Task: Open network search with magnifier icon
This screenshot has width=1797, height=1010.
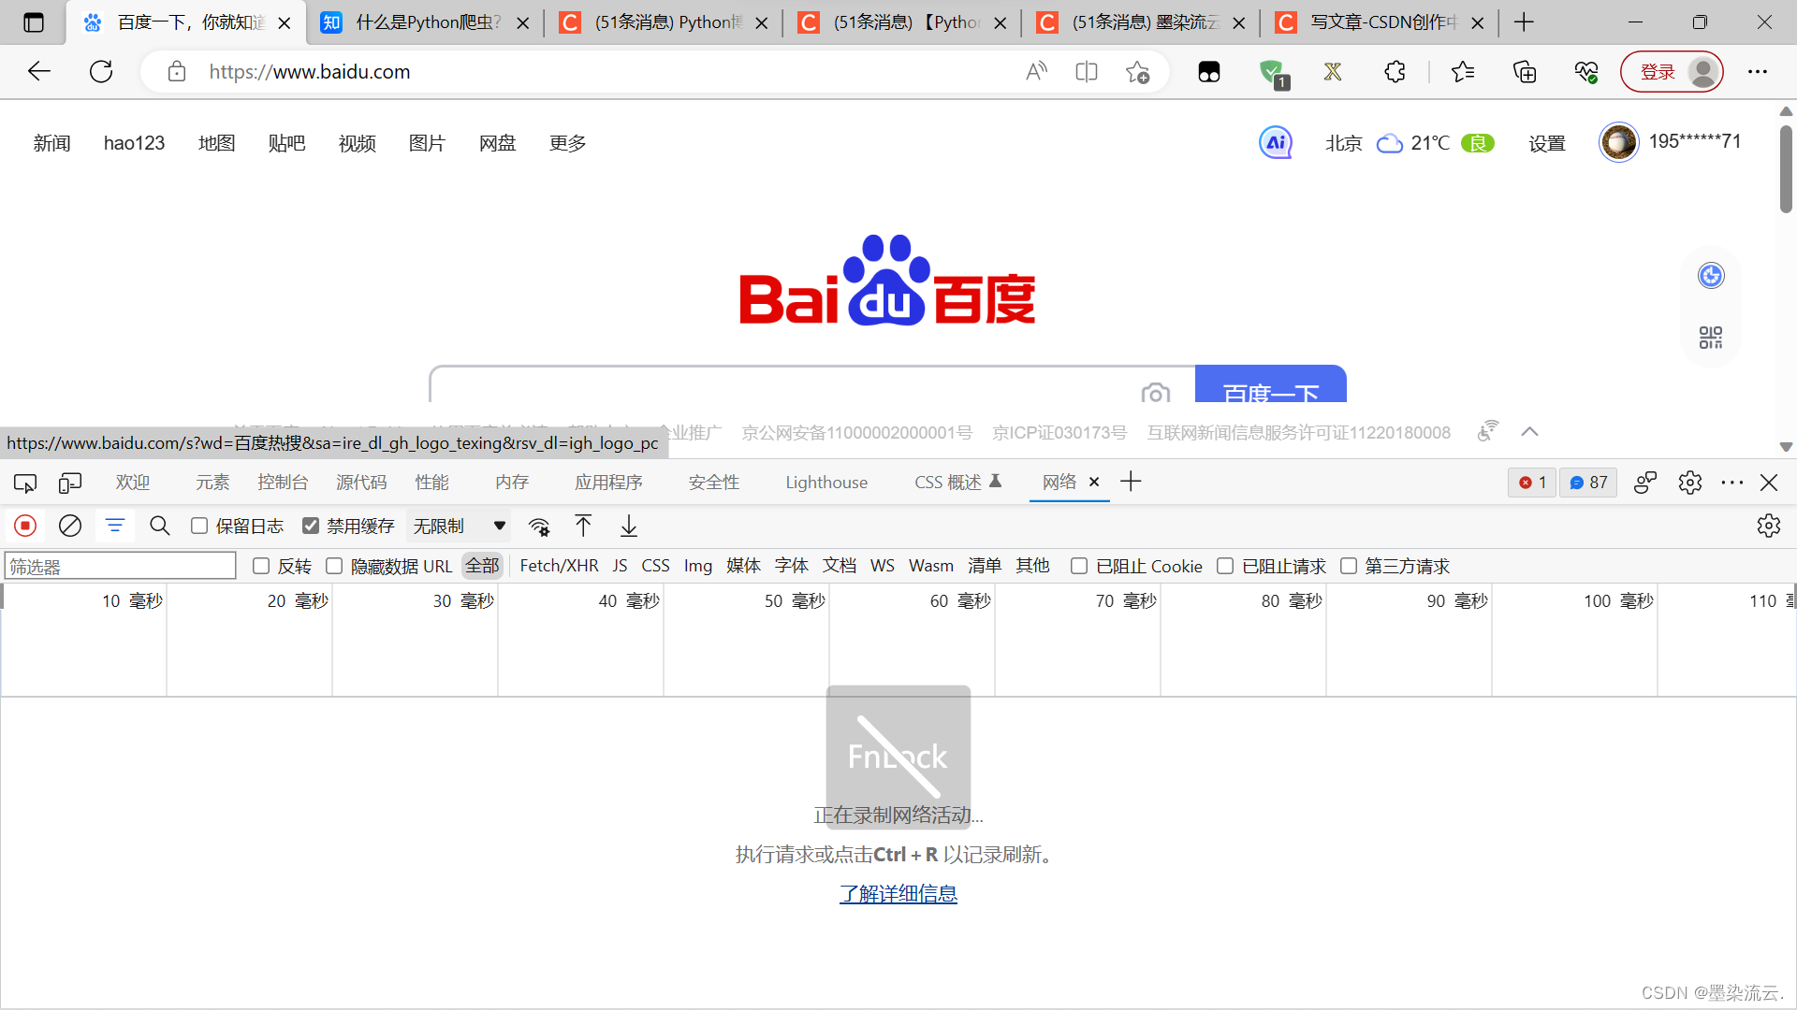Action: (x=160, y=526)
